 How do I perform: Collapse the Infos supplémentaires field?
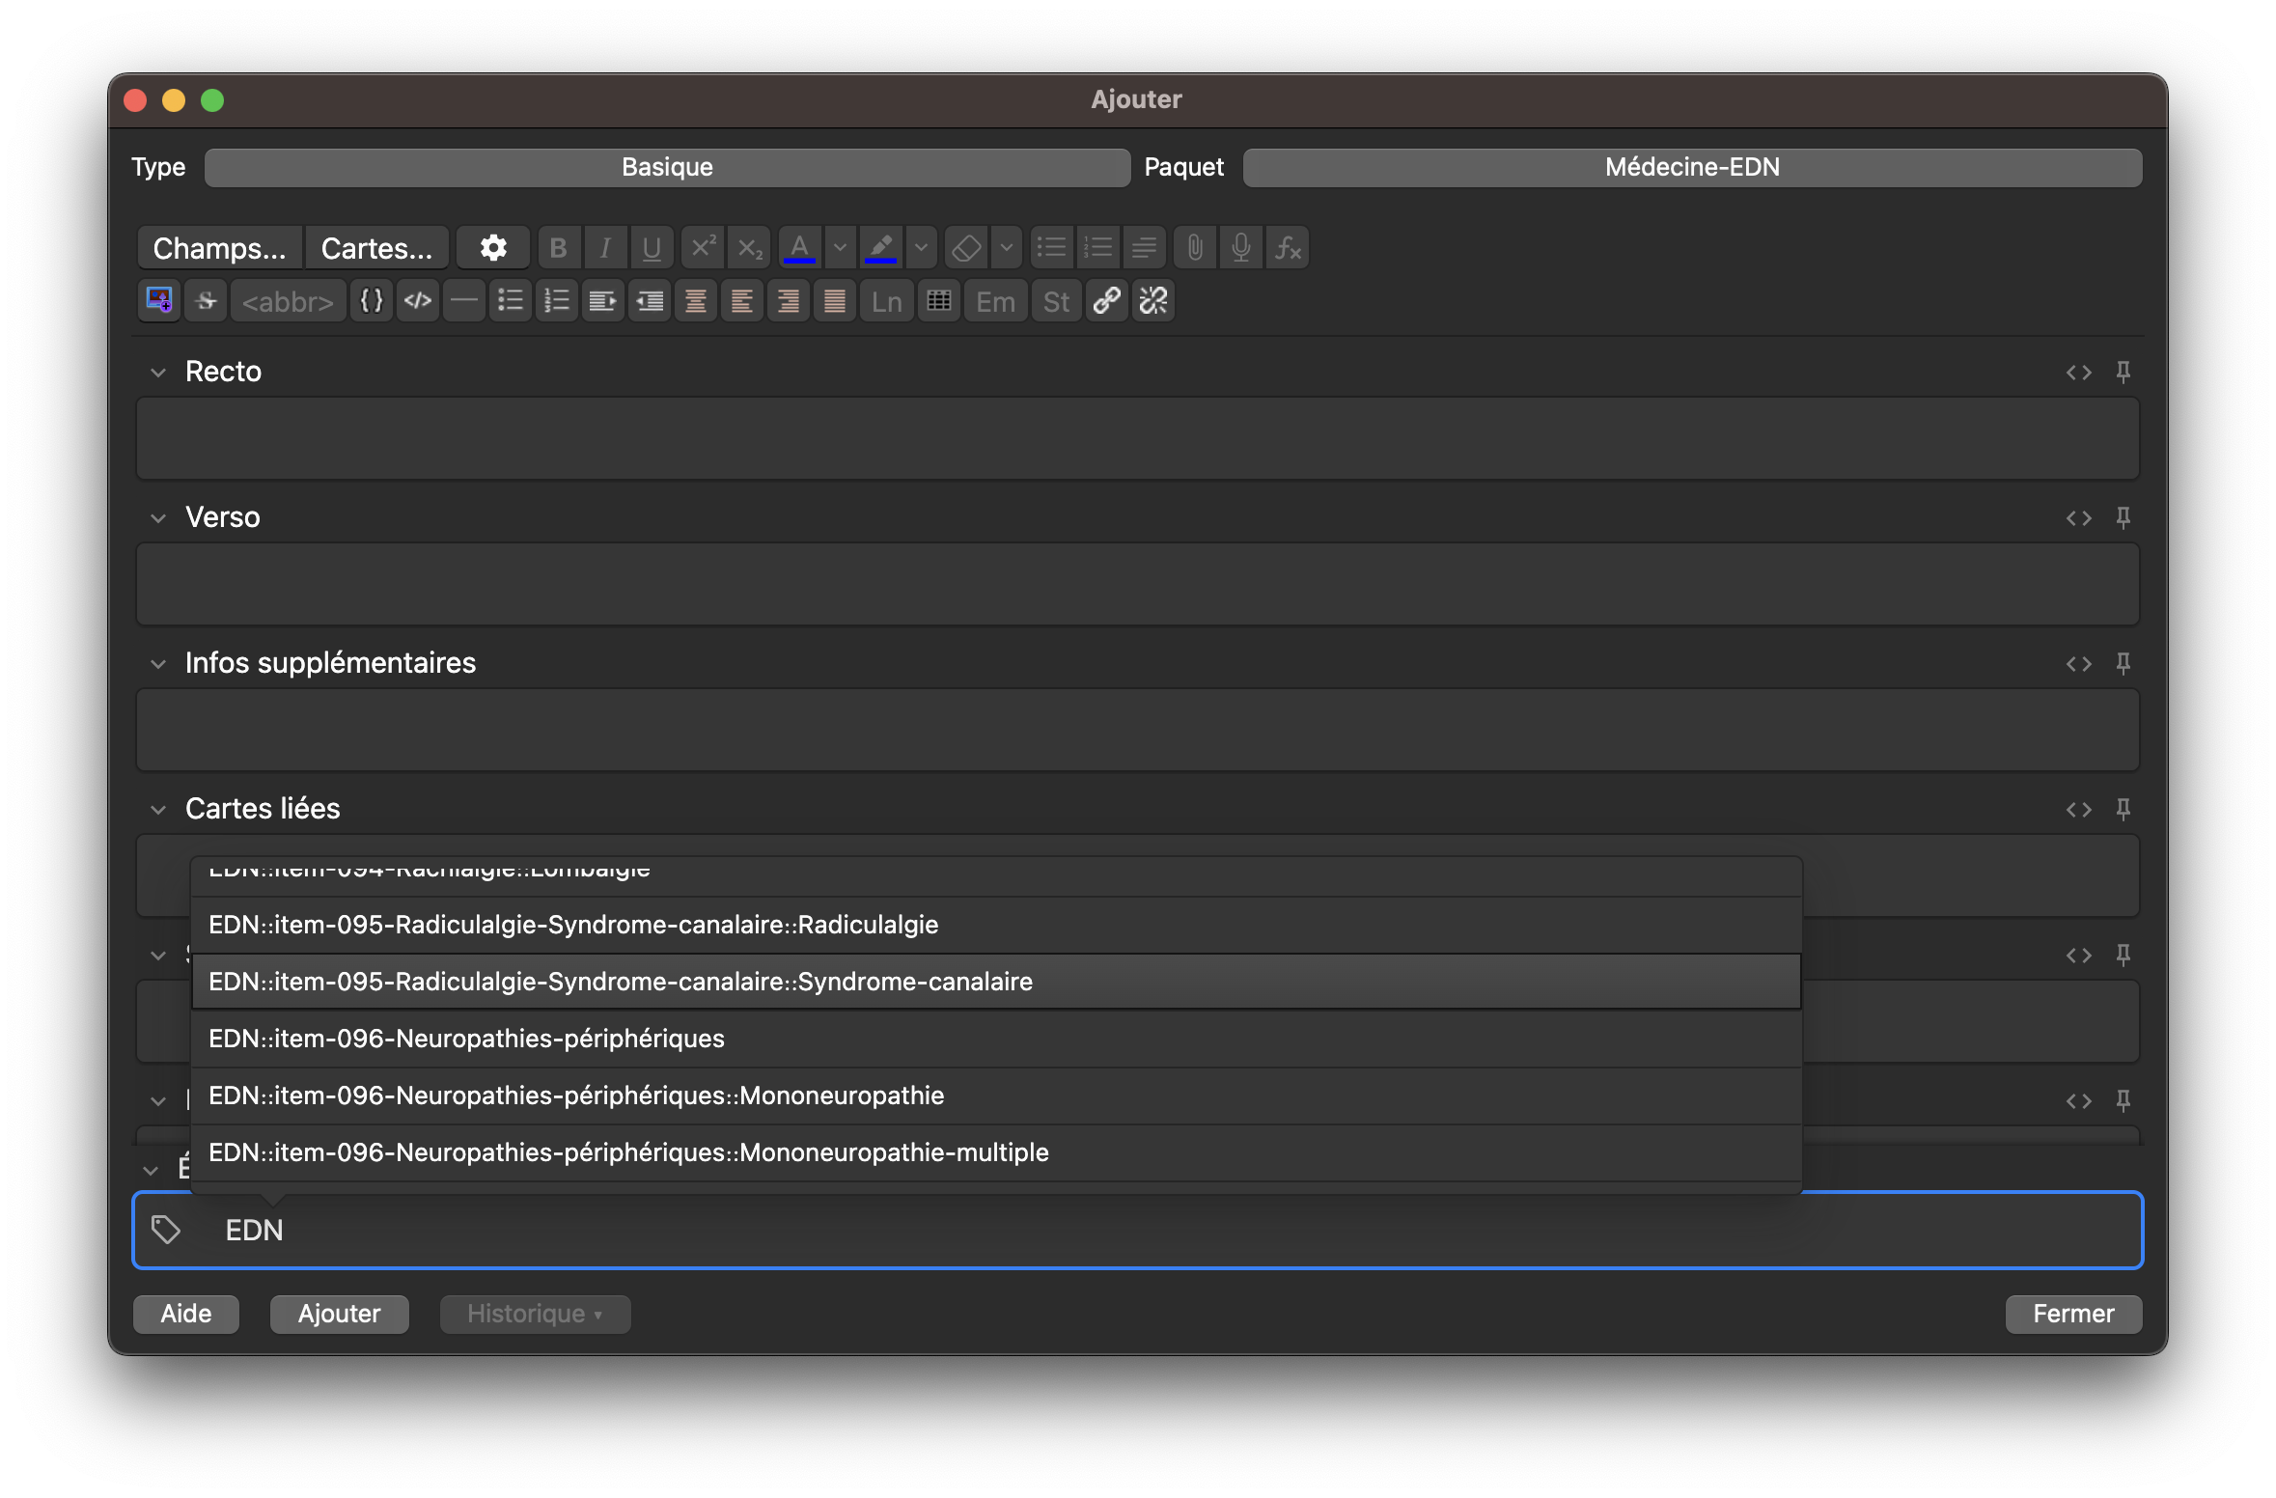point(158,664)
